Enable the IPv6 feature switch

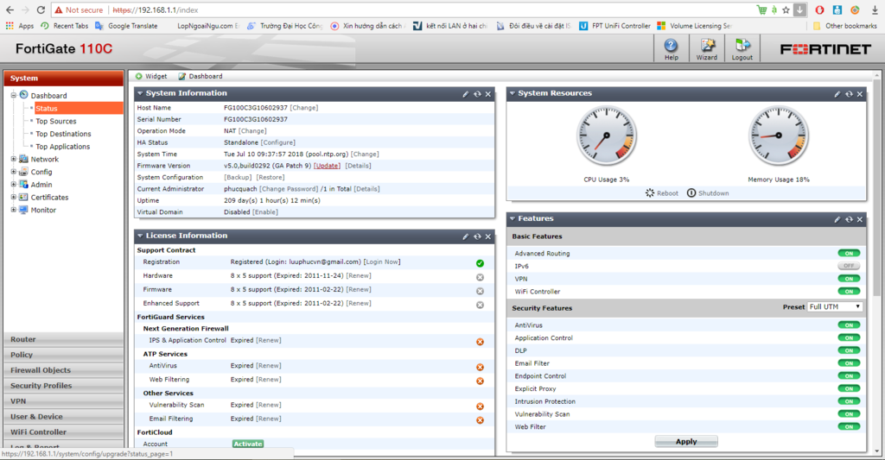coord(849,266)
